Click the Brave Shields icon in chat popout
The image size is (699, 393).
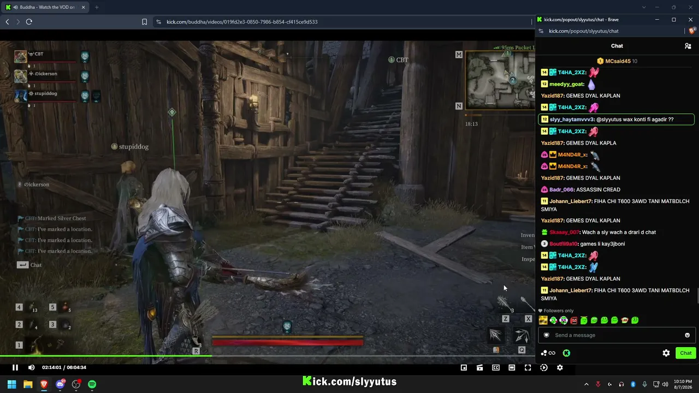[692, 31]
